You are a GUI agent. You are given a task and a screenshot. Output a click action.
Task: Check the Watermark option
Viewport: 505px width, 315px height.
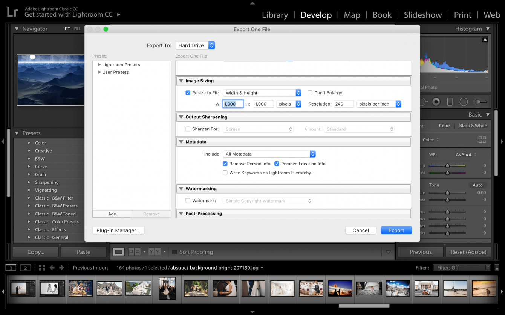[x=188, y=200]
